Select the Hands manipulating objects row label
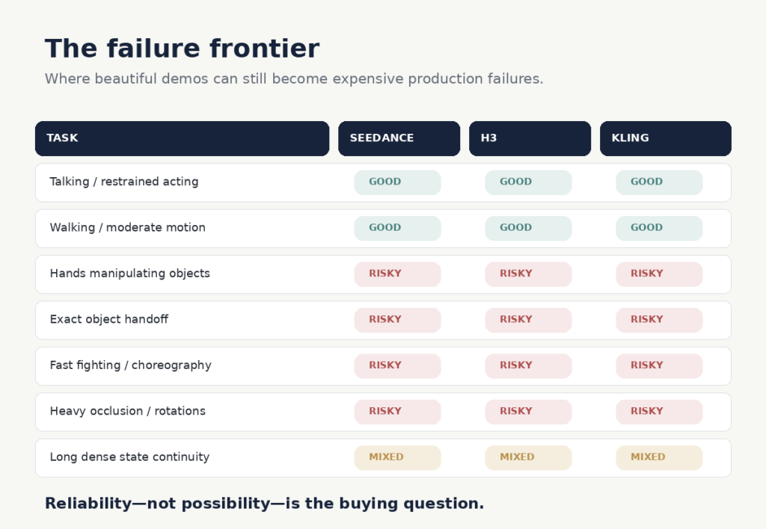Viewport: 766px width, 529px height. (x=130, y=273)
